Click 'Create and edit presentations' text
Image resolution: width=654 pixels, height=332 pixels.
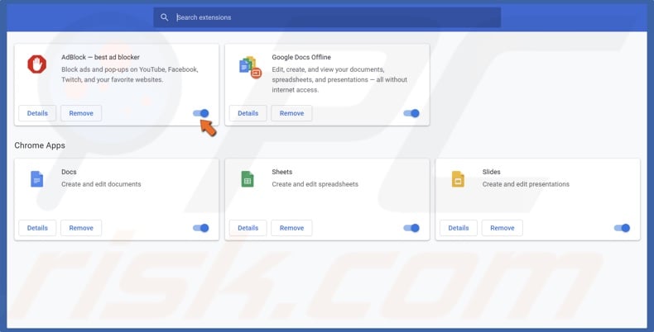pos(526,184)
